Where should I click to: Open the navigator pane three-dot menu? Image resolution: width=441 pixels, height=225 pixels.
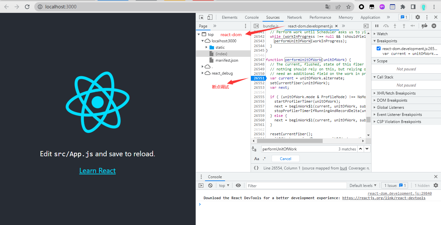[x=245, y=26]
